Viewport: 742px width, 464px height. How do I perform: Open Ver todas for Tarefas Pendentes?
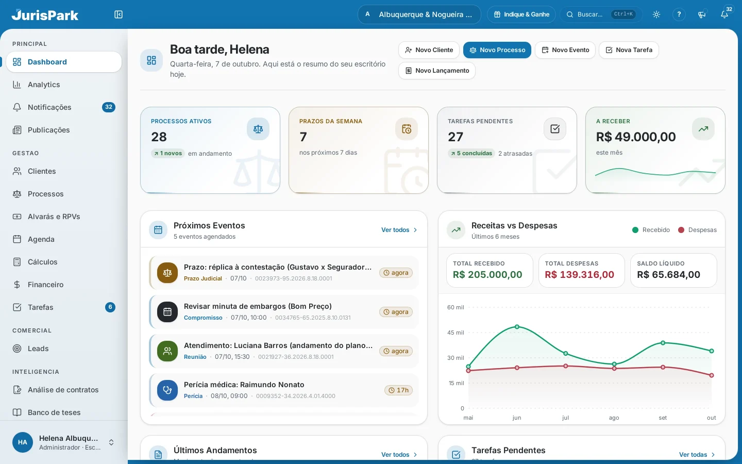[x=697, y=455]
